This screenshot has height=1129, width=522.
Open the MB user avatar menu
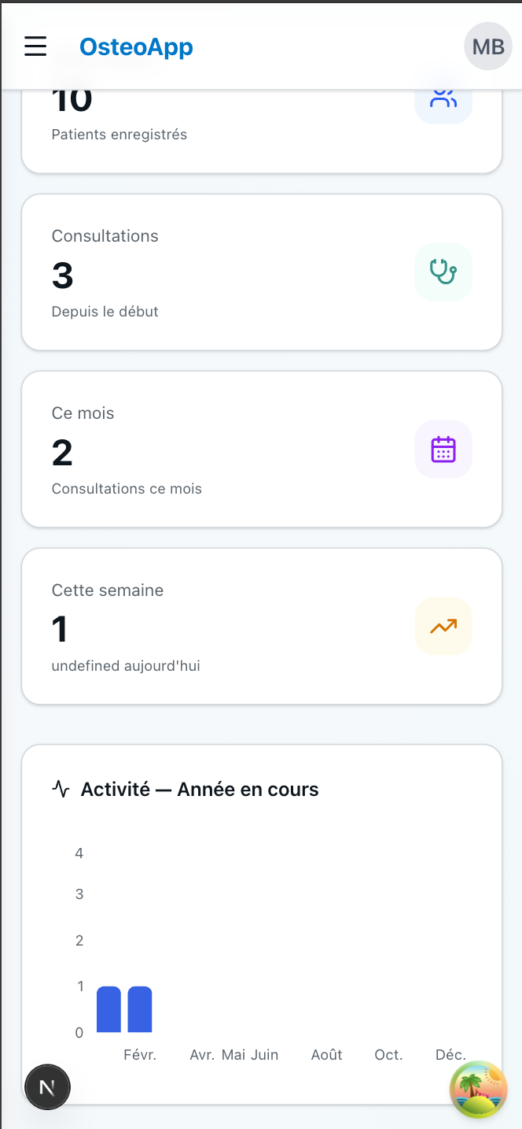(488, 46)
